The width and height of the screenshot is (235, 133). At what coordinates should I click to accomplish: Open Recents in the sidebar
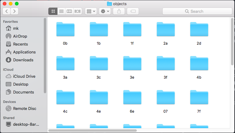coord(17,44)
